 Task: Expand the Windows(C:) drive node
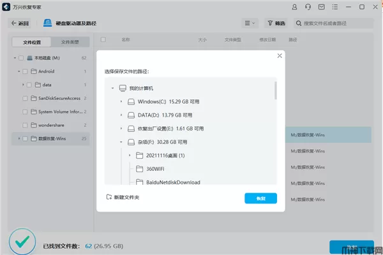click(121, 101)
